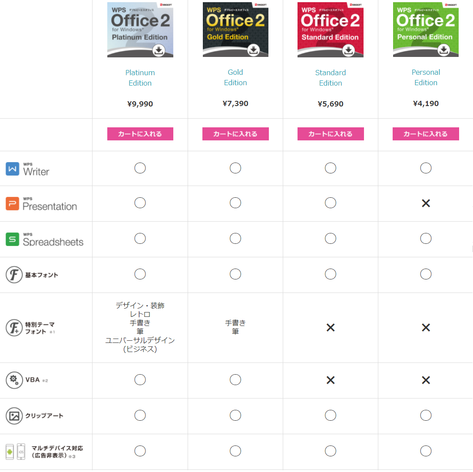473x472 pixels.
Task: Click the Standard price ¥5,690
Action: click(x=330, y=104)
